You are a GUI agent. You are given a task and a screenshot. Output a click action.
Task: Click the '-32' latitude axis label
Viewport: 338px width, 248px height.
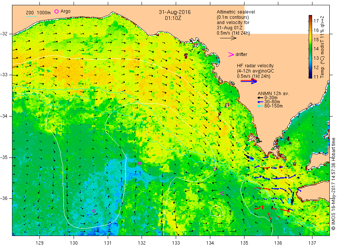pyautogui.click(x=4, y=34)
